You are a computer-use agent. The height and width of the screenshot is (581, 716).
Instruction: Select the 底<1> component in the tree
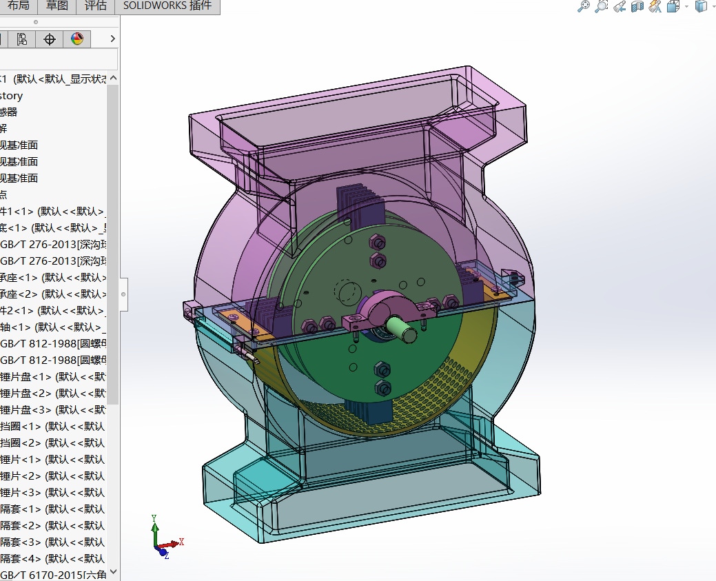coord(53,228)
